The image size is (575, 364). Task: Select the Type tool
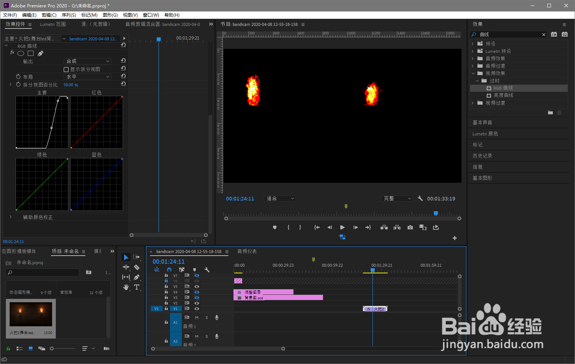(137, 287)
